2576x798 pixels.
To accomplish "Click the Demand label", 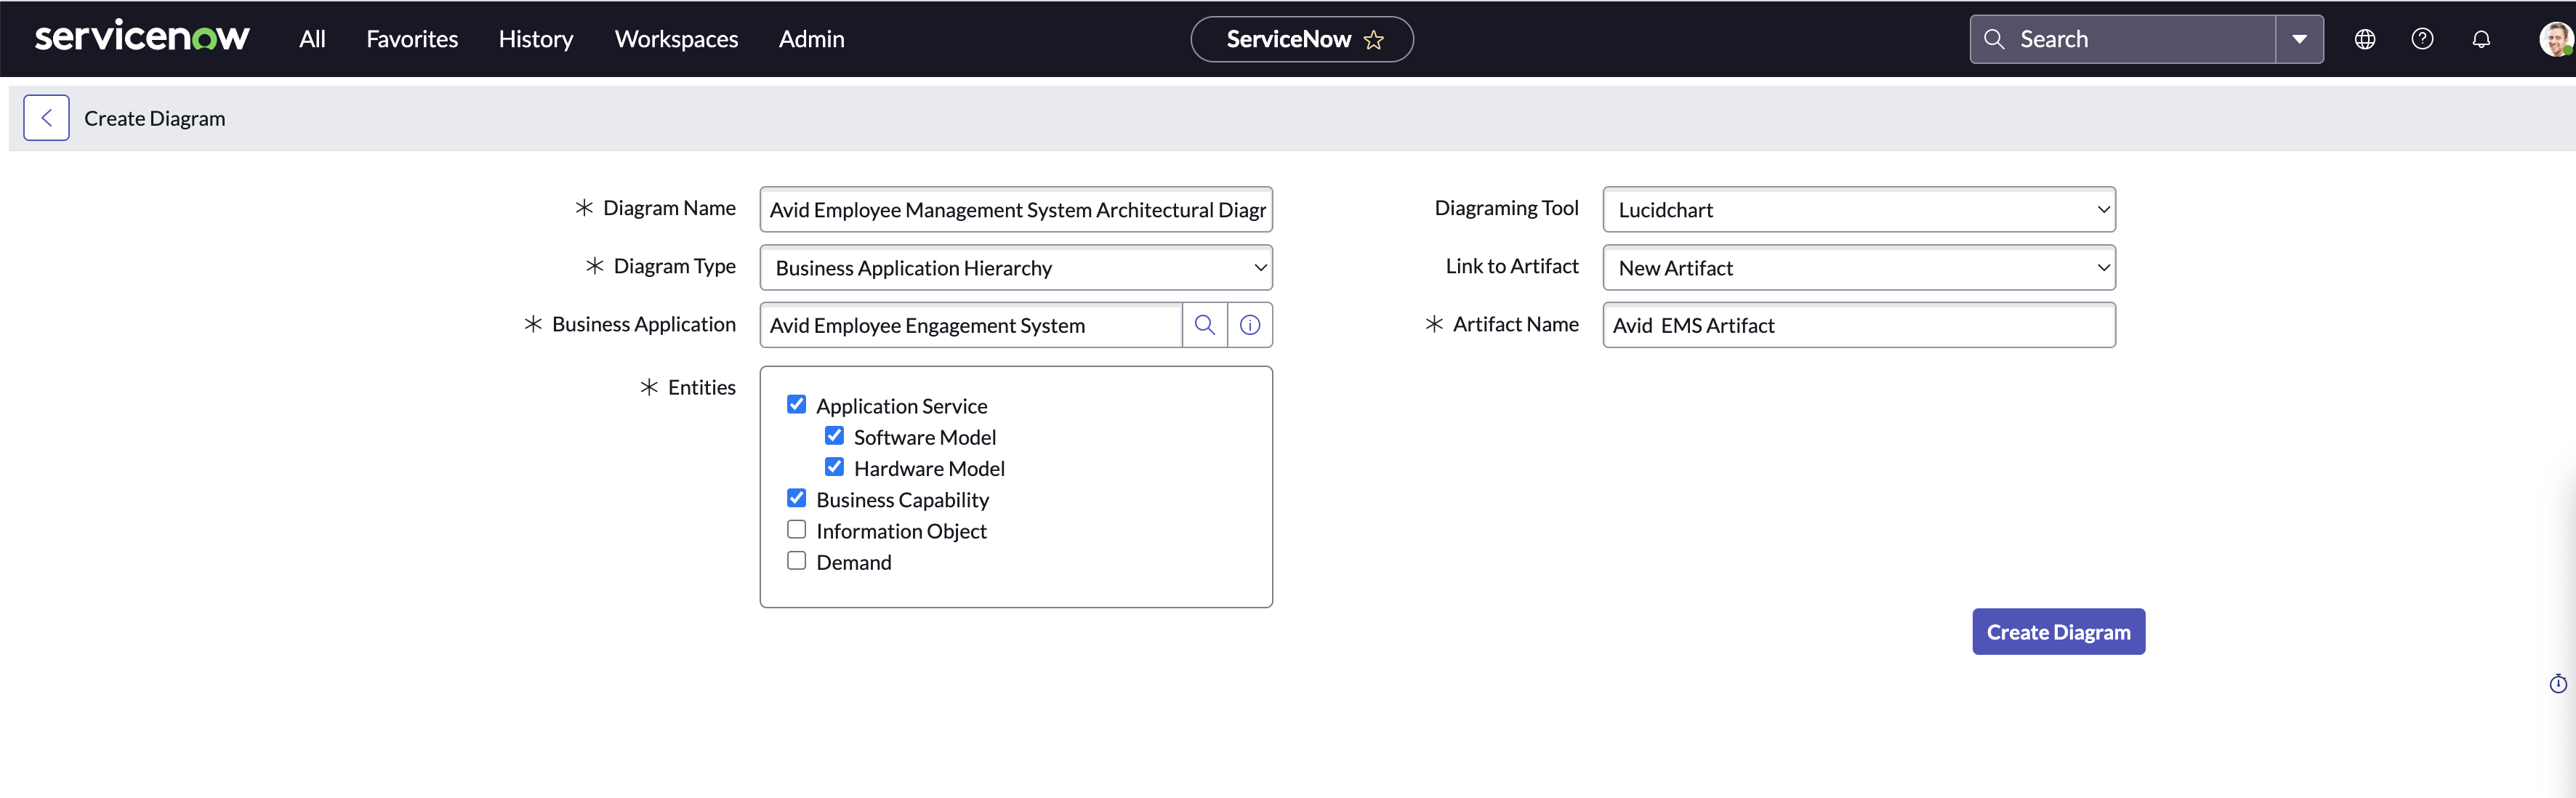I will [853, 562].
